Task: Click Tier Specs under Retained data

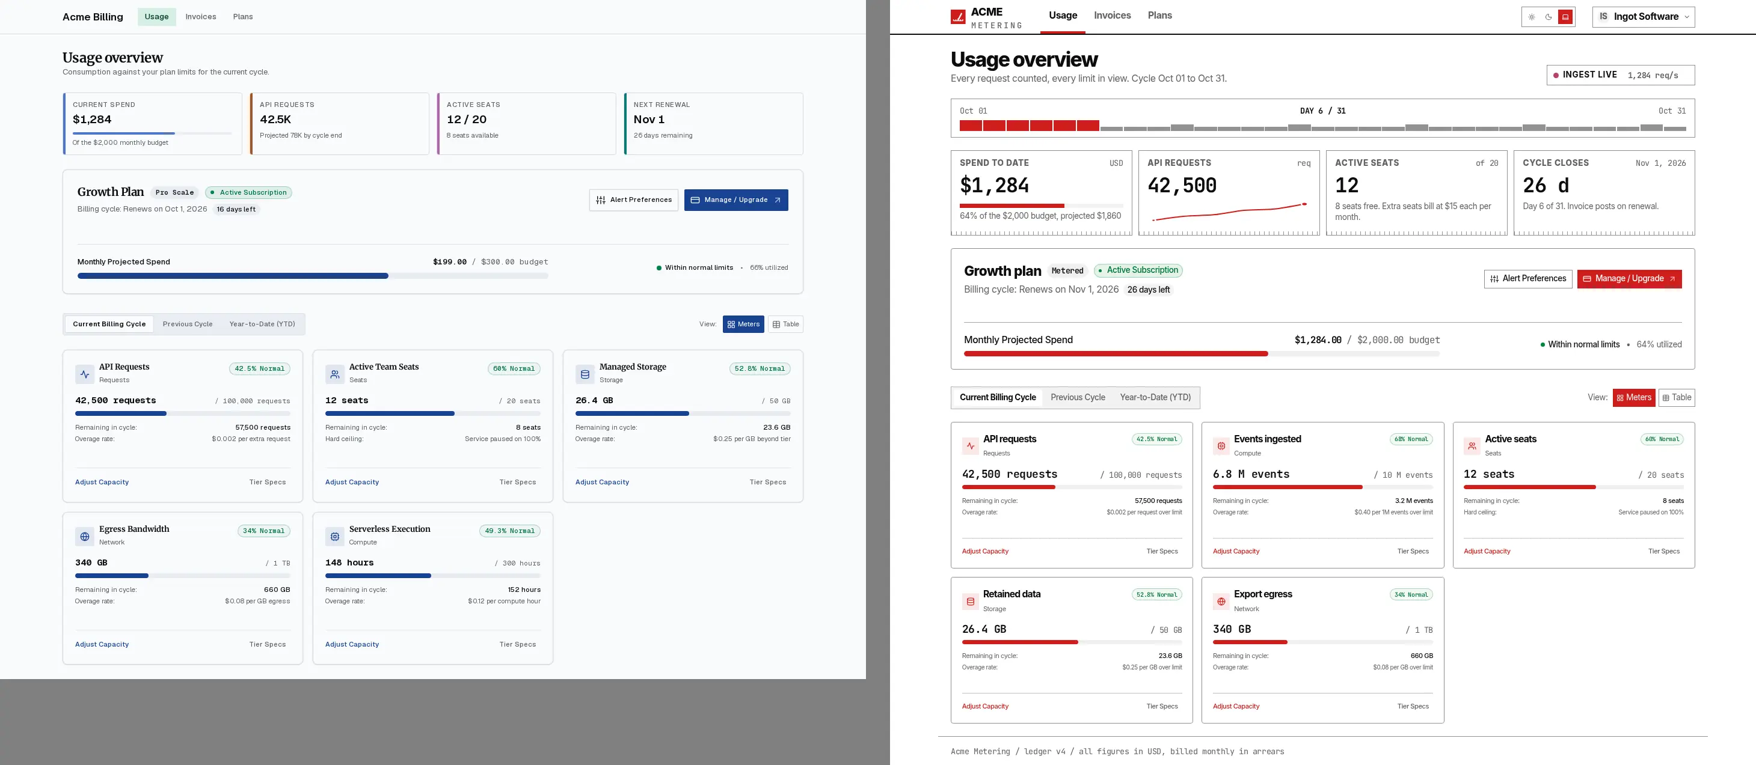Action: [x=1162, y=707]
